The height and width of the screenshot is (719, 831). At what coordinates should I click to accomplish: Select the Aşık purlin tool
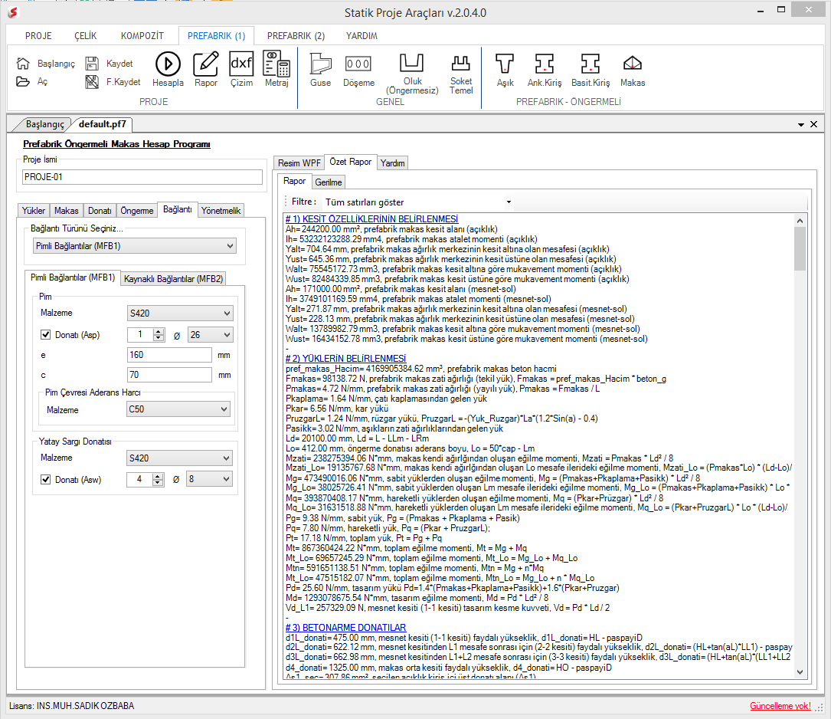pos(505,71)
